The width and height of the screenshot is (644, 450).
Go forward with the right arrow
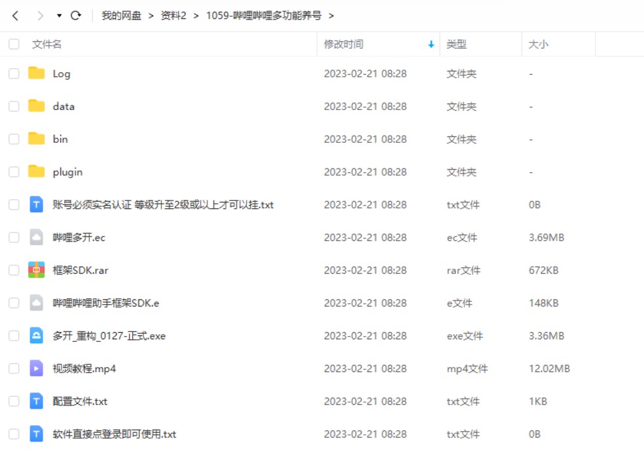(x=40, y=16)
